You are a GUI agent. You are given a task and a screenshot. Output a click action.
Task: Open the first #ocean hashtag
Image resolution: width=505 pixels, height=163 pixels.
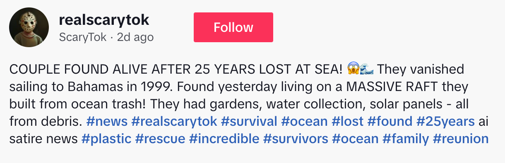click(305, 121)
